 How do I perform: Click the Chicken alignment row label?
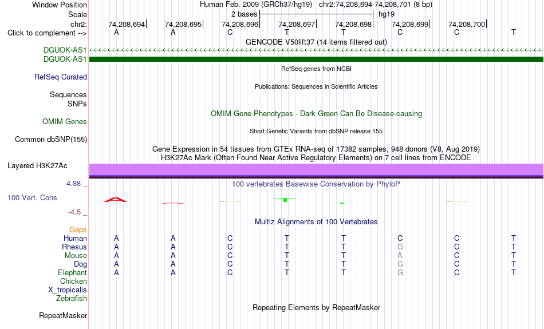click(73, 281)
